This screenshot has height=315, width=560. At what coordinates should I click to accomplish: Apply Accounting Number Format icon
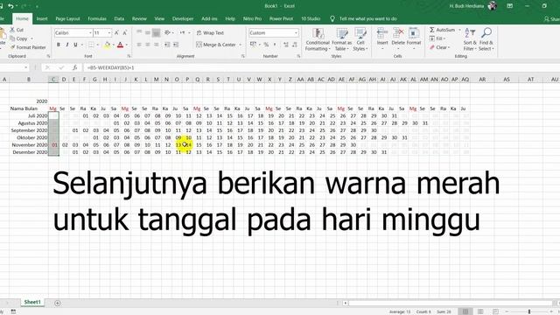tap(253, 45)
